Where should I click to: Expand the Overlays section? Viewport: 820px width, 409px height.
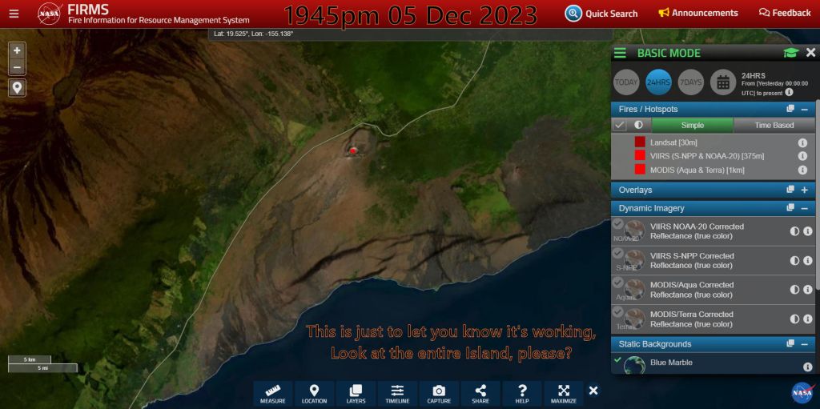pos(804,190)
